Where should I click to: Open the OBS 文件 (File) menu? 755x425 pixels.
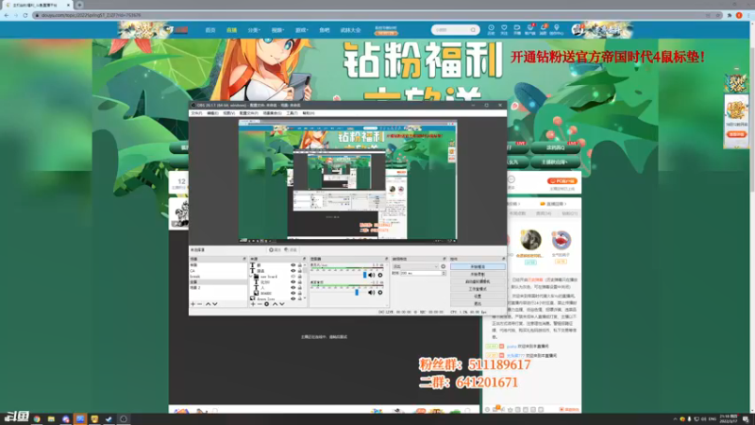click(196, 113)
